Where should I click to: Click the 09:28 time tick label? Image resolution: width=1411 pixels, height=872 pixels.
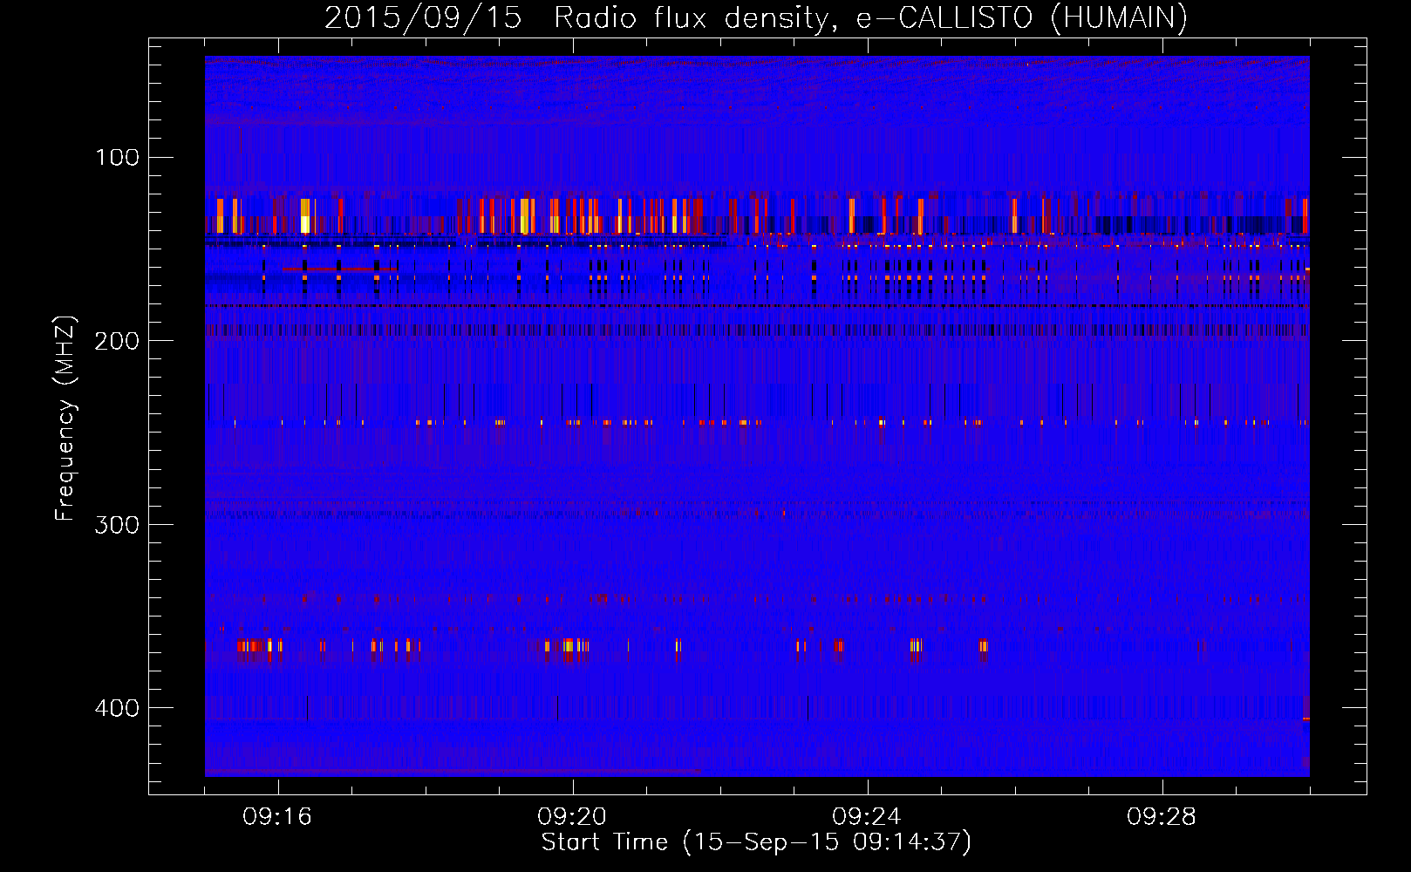(1162, 817)
